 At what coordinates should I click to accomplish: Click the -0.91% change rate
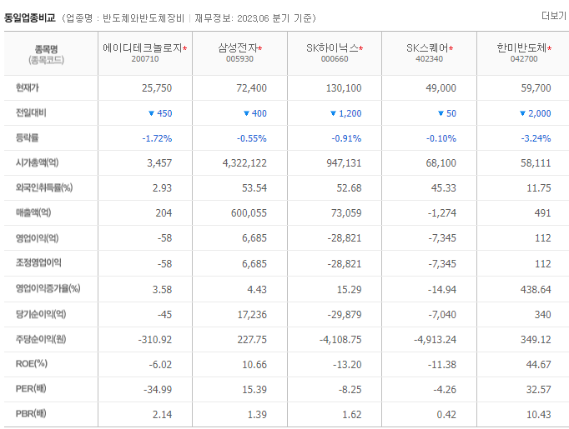click(346, 138)
